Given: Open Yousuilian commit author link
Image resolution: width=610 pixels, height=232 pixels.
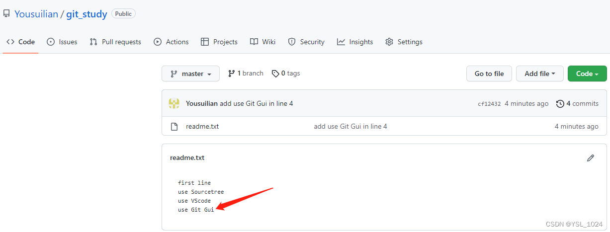Looking at the screenshot, I should [202, 103].
